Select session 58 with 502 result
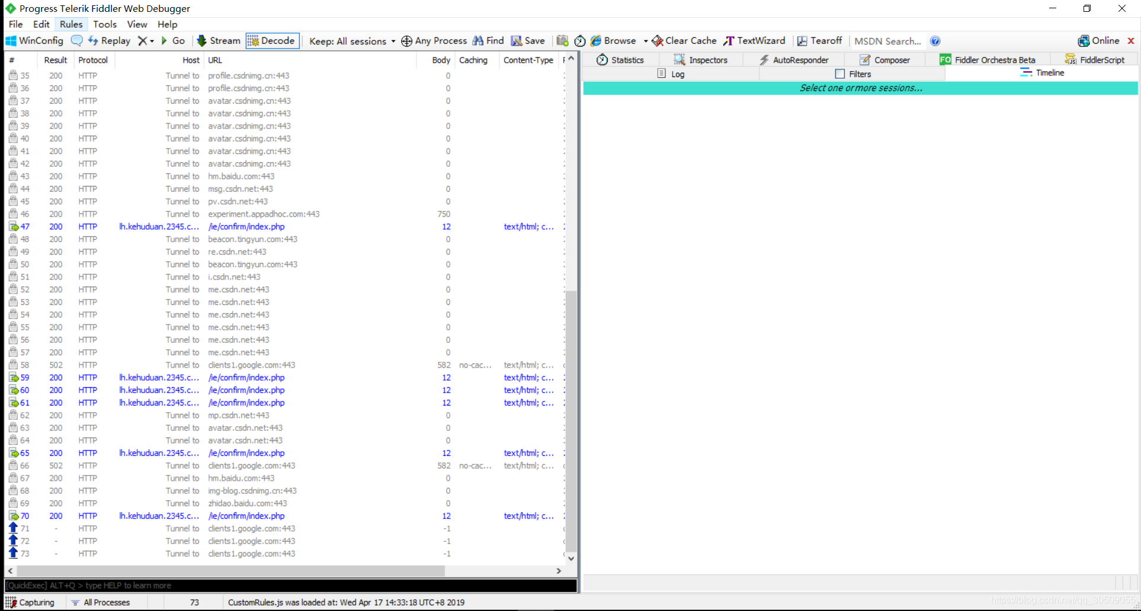Screen dimensions: 1141x611 point(284,365)
